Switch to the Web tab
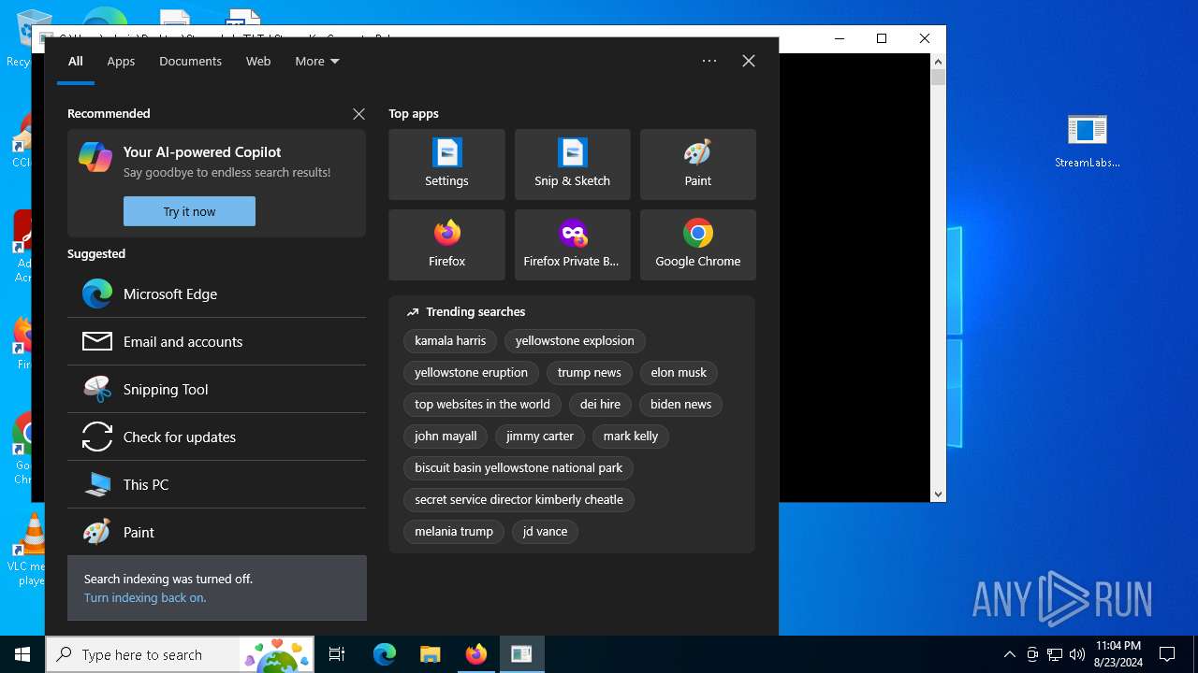This screenshot has height=673, width=1198. click(x=258, y=61)
